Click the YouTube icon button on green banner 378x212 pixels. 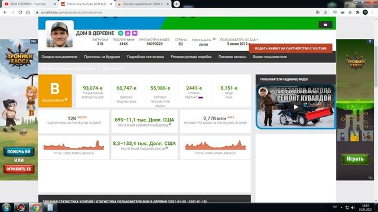325,25
